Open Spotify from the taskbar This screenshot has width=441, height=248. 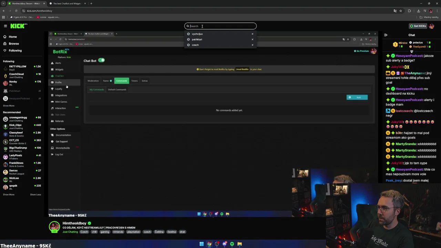pos(232,244)
